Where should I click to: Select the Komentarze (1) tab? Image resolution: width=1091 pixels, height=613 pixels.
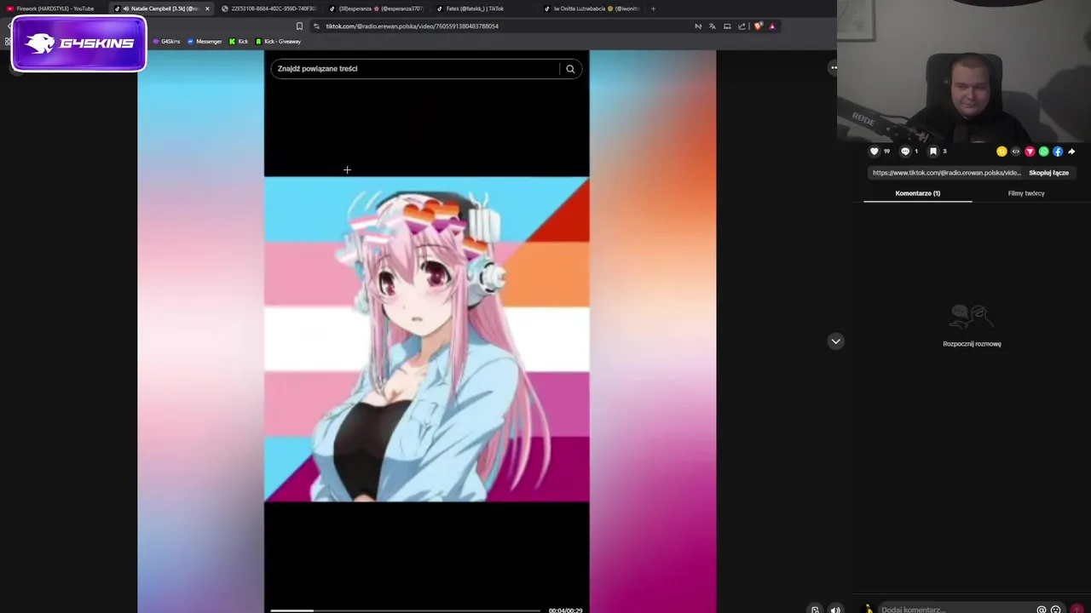pos(917,193)
